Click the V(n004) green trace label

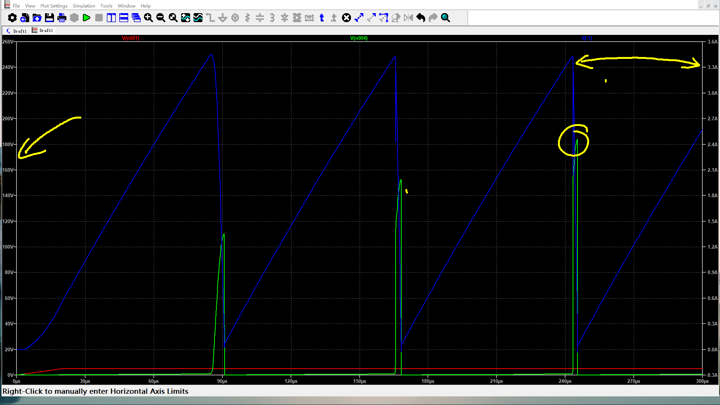[358, 38]
